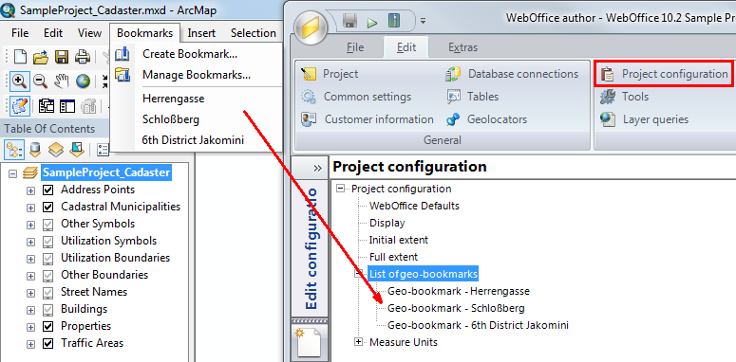Toggle the Other Symbols layer checkbox

tap(47, 225)
